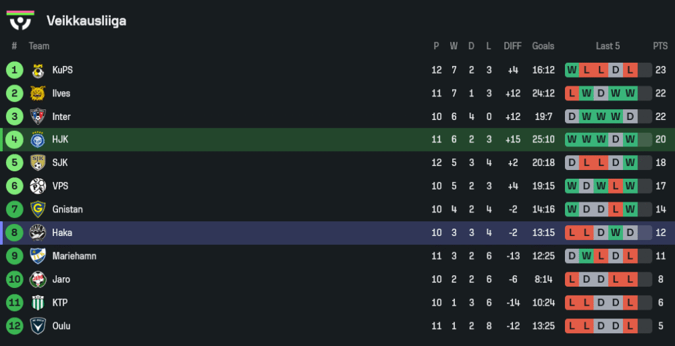Click the VPS team crest

pyautogui.click(x=38, y=186)
